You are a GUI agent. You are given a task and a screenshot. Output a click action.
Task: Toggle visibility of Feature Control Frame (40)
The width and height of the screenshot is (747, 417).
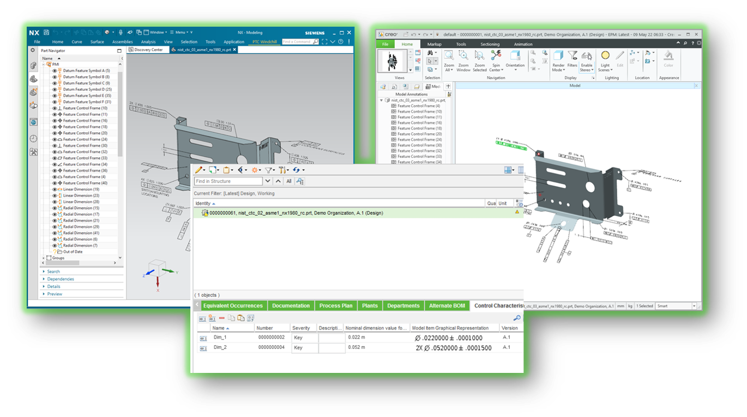pyautogui.click(x=55, y=183)
